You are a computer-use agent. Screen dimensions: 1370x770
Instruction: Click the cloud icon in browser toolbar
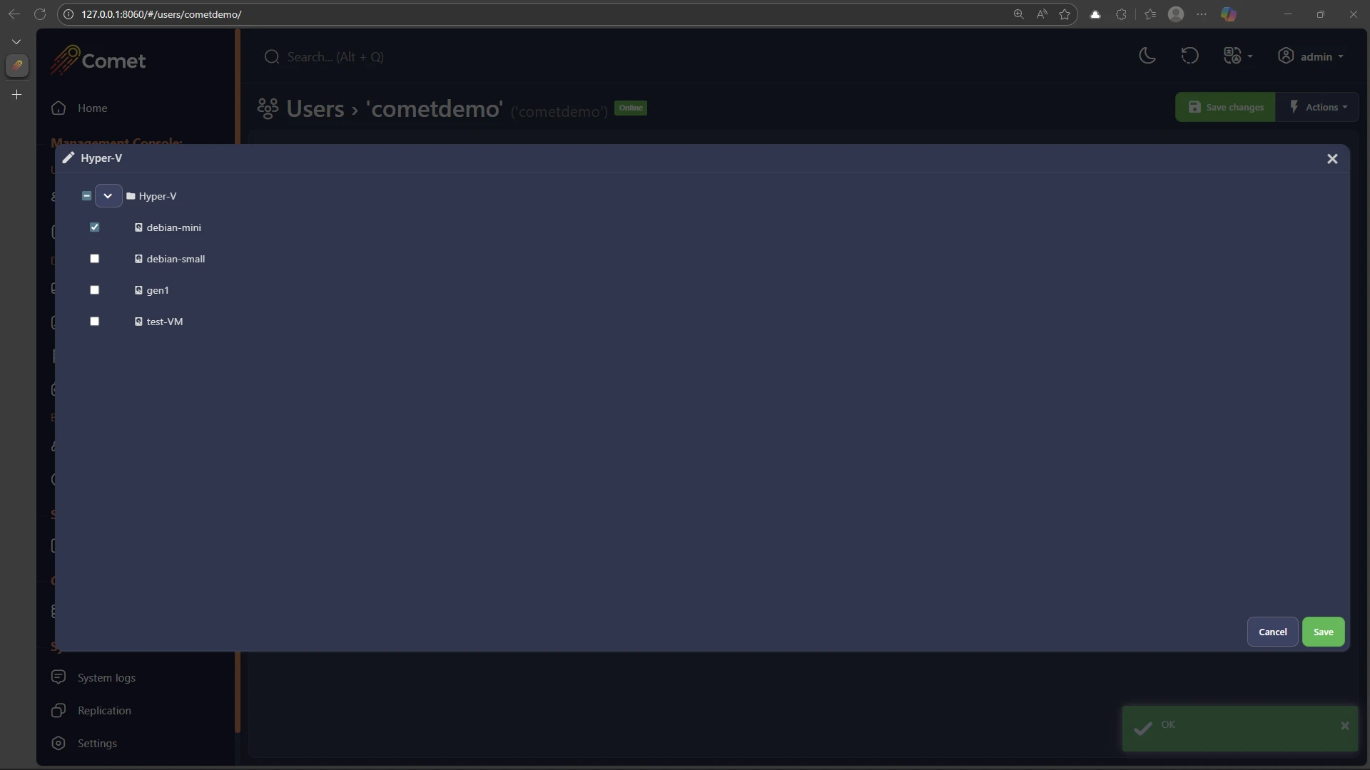pos(1095,14)
